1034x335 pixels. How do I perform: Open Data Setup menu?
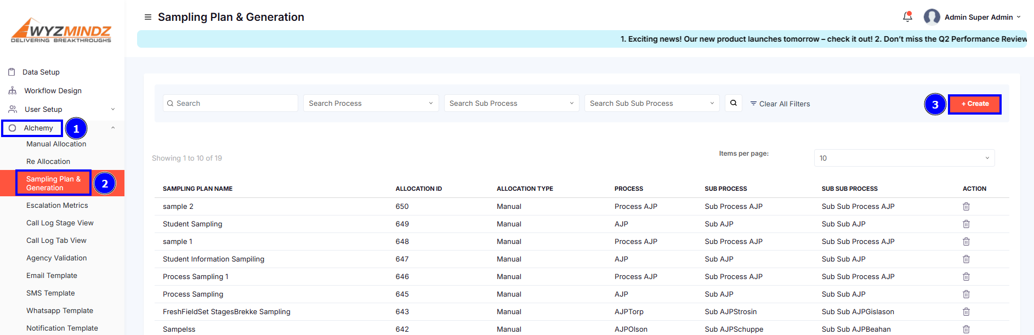coord(41,72)
